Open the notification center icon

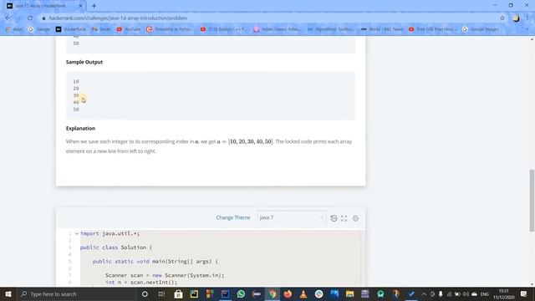524,294
